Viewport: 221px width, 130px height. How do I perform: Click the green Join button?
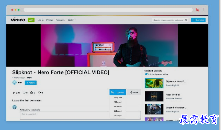(31, 20)
